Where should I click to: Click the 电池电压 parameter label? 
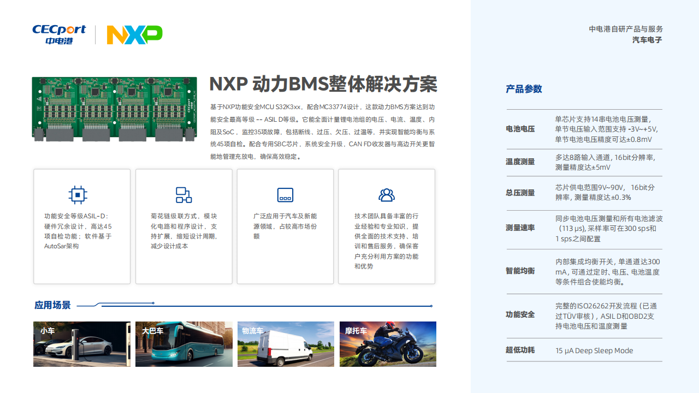[x=520, y=129]
